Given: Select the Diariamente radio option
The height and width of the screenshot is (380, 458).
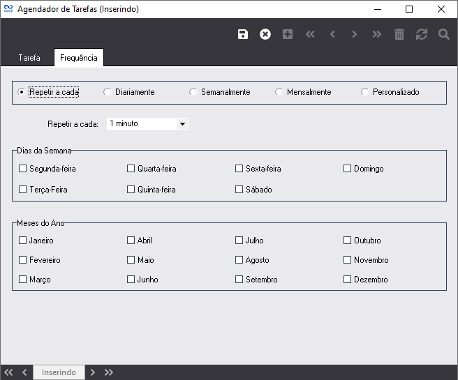Looking at the screenshot, I should click(x=108, y=92).
